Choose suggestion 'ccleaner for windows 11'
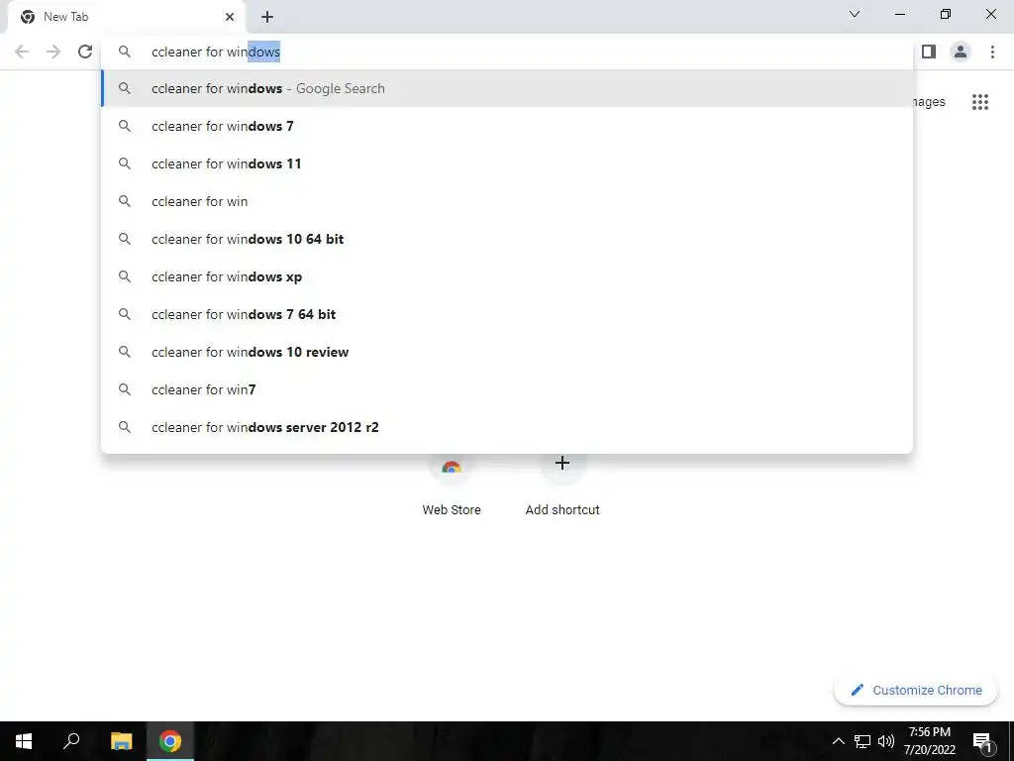1014x761 pixels. (x=507, y=163)
